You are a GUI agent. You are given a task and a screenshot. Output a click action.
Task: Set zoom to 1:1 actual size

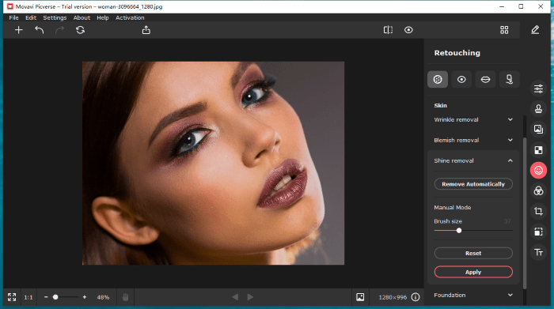28,297
